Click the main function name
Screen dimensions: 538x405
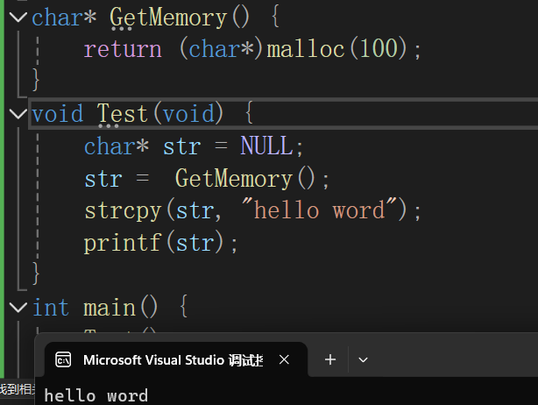tap(110, 307)
